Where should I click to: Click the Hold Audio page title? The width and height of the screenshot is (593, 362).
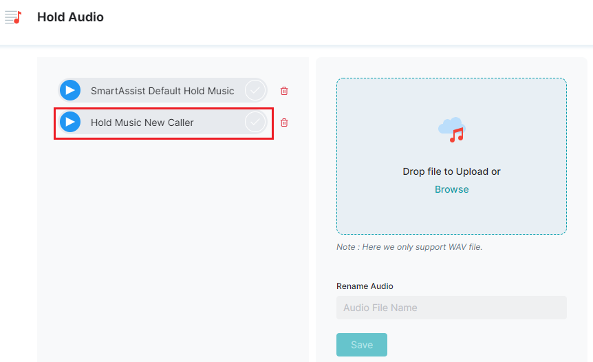click(70, 17)
